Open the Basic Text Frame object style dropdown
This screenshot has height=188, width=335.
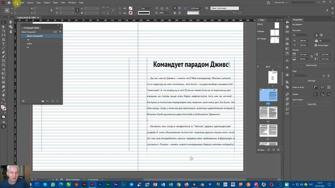click(241, 8)
